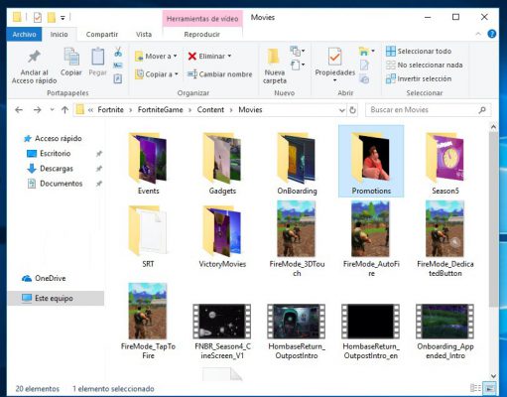Click the new item icon in Nuevo group
The height and width of the screenshot is (397, 507).
[295, 51]
